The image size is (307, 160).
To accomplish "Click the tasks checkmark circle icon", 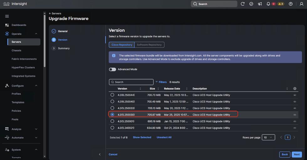I will click(x=251, y=4).
